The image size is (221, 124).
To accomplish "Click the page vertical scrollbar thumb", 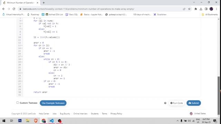I will coord(219,95).
